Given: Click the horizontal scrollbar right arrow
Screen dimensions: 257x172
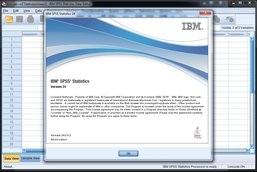Looking at the screenshot, I should coord(248,150).
